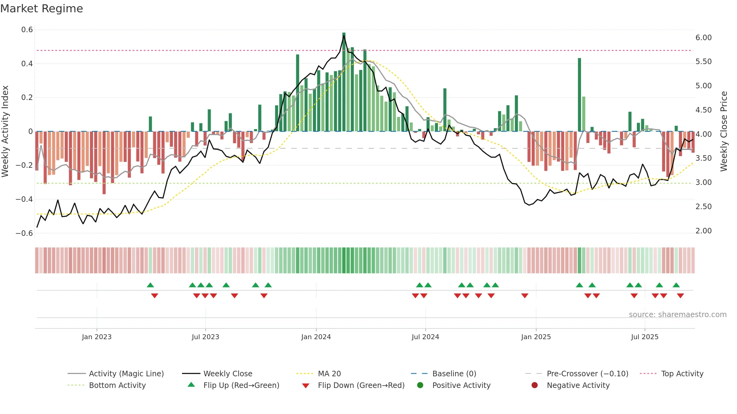
Task: Toggle Baseline (0) legend entry
Action: point(443,374)
